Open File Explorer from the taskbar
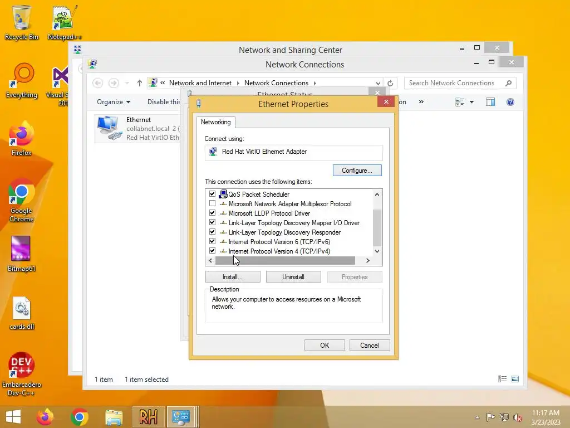Image resolution: width=570 pixels, height=428 pixels. point(114,417)
